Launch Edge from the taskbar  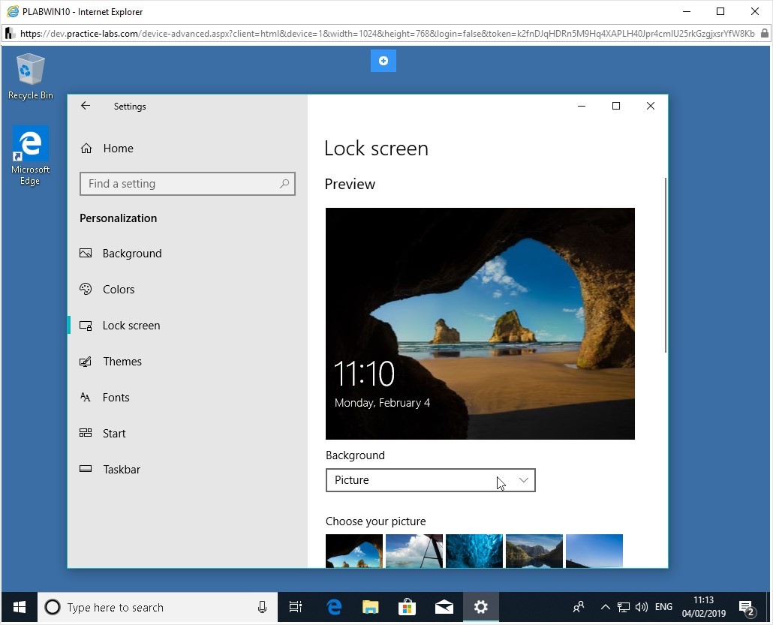[334, 607]
